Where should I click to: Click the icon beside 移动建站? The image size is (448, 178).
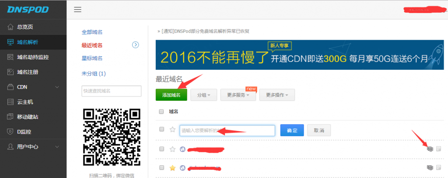tap(10, 117)
